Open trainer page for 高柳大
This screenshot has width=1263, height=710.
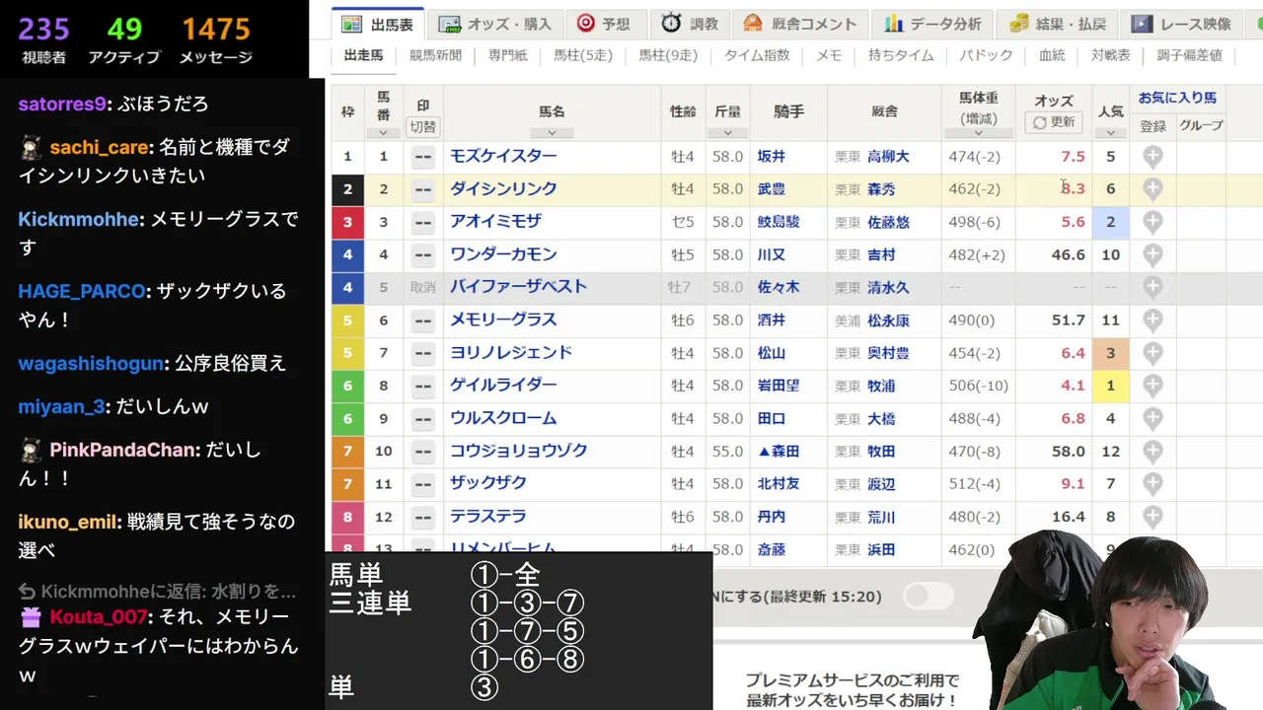pyautogui.click(x=888, y=157)
